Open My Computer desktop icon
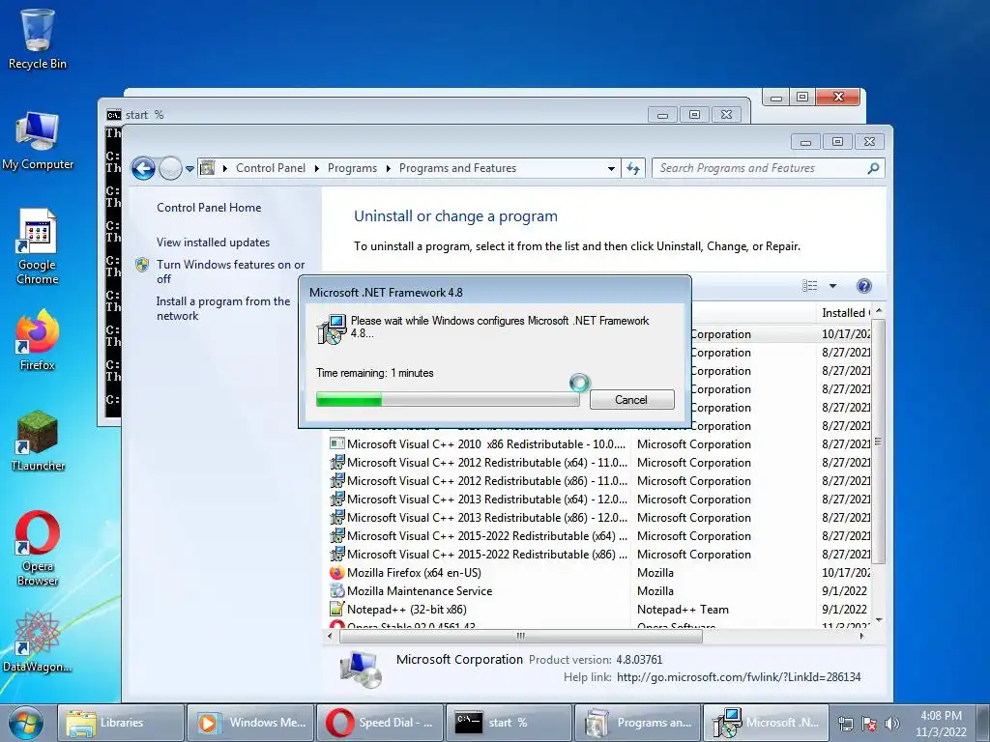The image size is (990, 742). tap(38, 140)
